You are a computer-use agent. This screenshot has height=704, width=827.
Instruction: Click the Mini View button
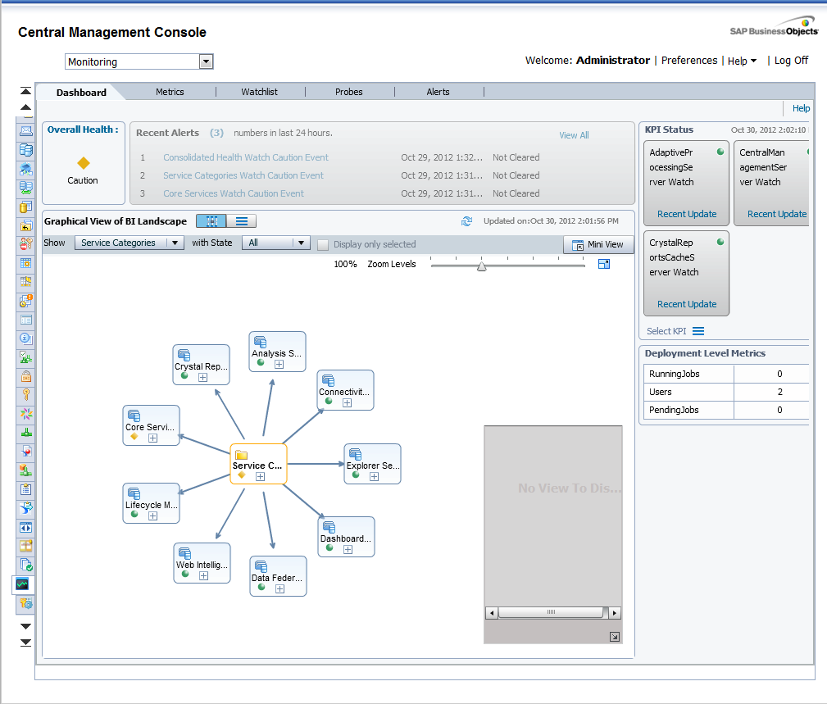click(598, 245)
